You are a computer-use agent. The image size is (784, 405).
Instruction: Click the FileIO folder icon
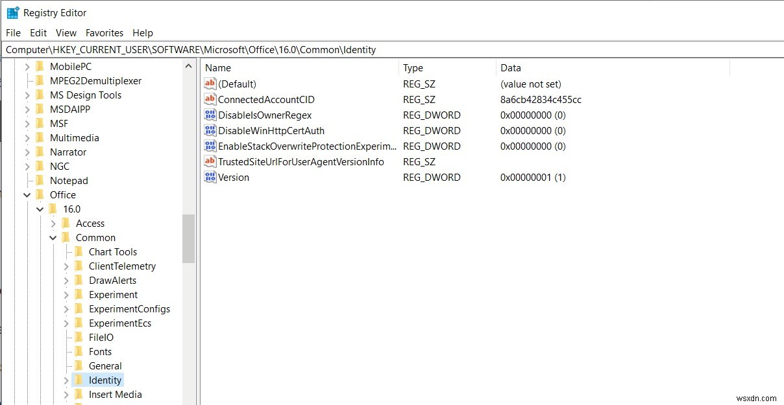click(79, 337)
